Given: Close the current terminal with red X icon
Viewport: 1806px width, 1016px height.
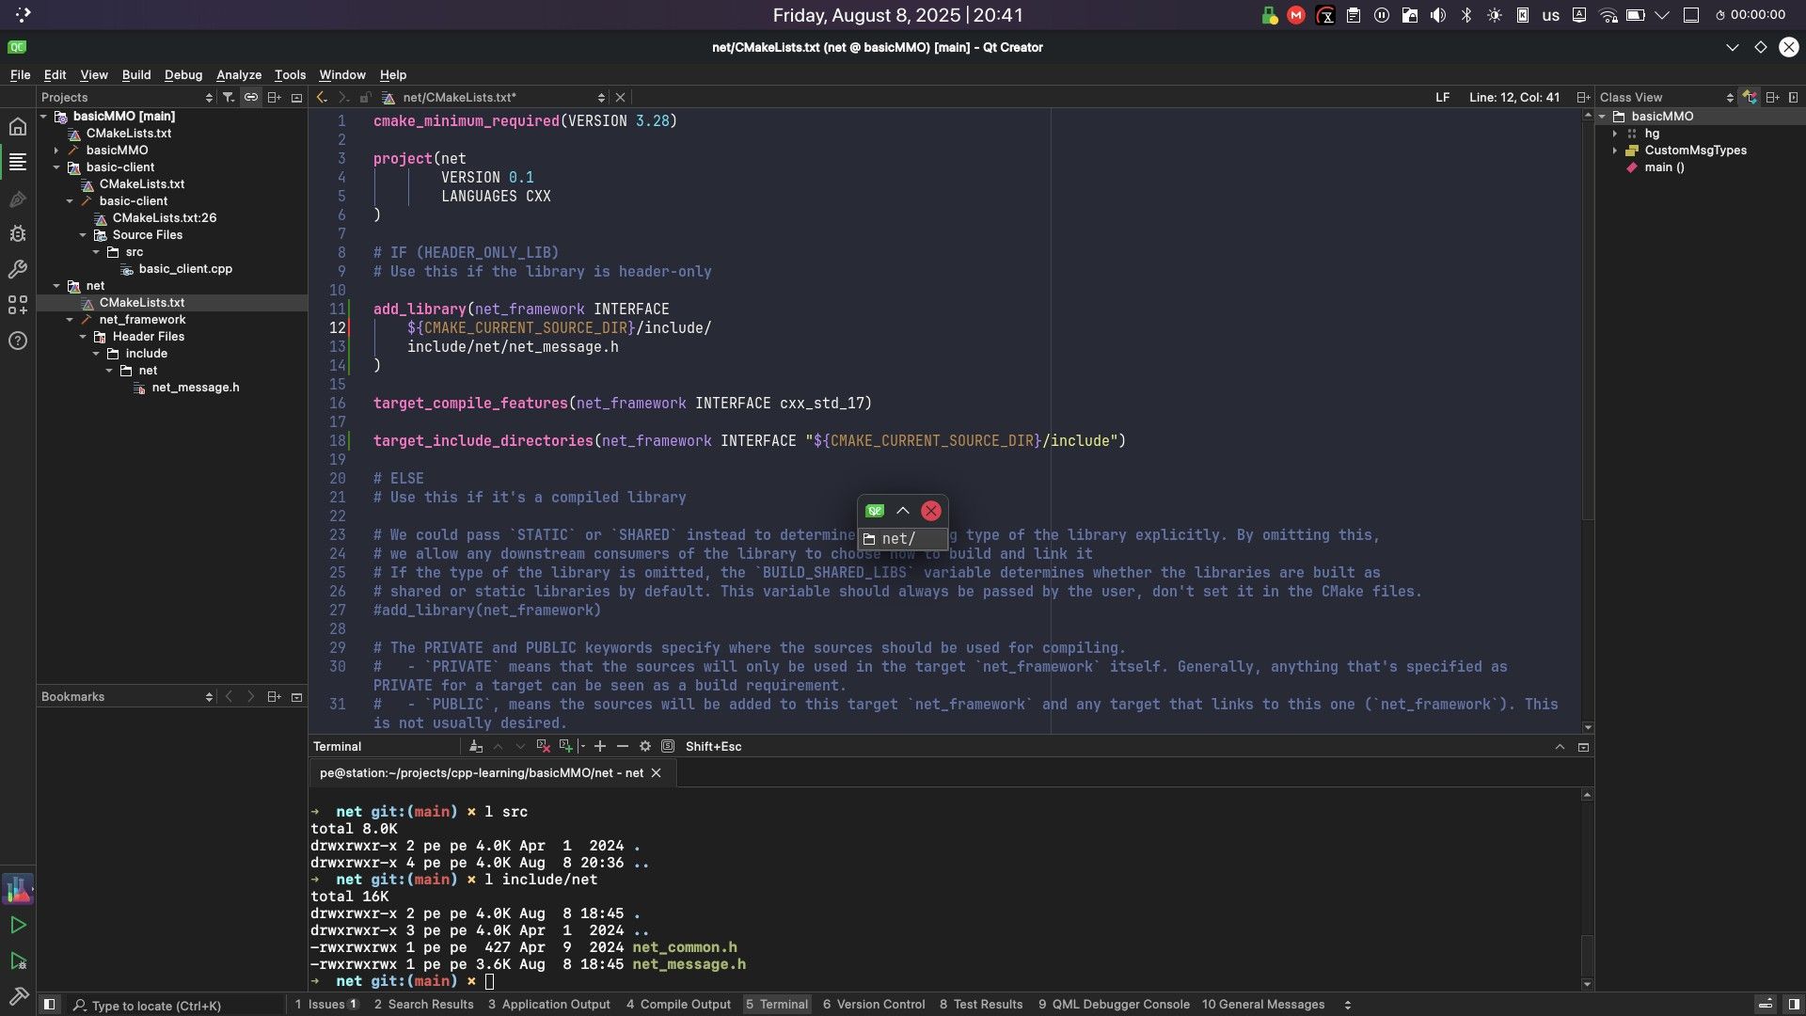Looking at the screenshot, I should pyautogui.click(x=543, y=747).
